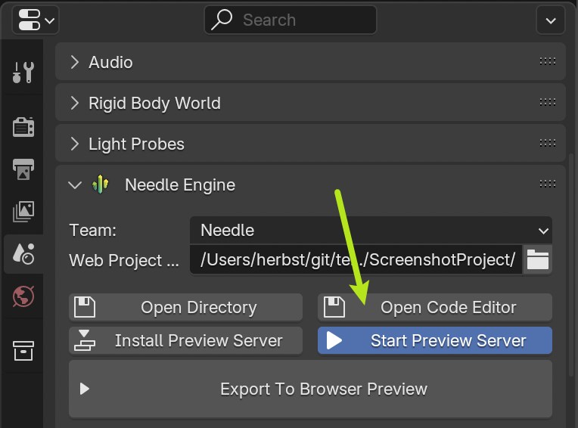Click Export To Browser Preview button

point(310,389)
